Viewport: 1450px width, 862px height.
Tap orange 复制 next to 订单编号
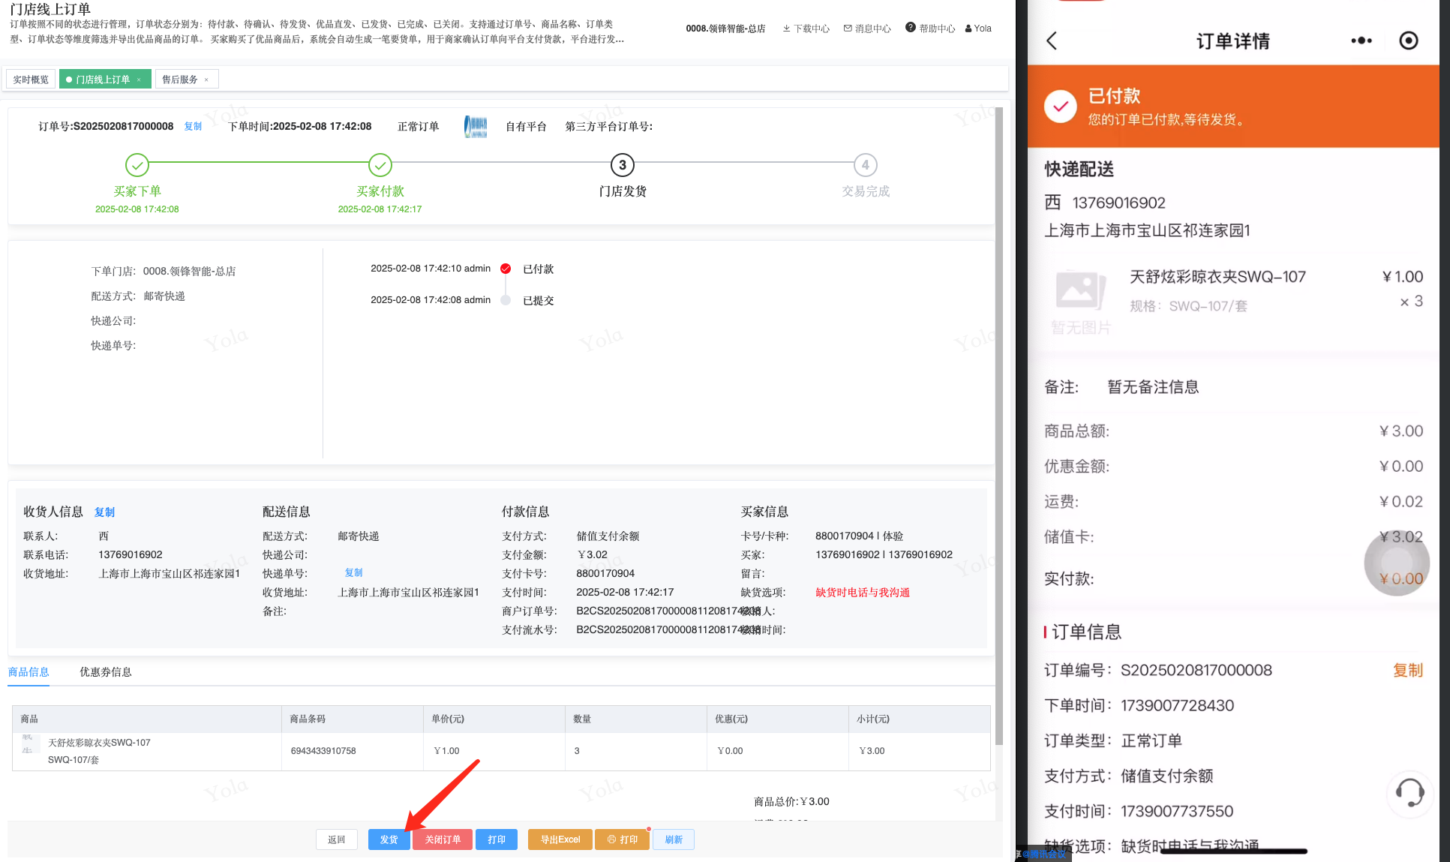click(x=1407, y=670)
